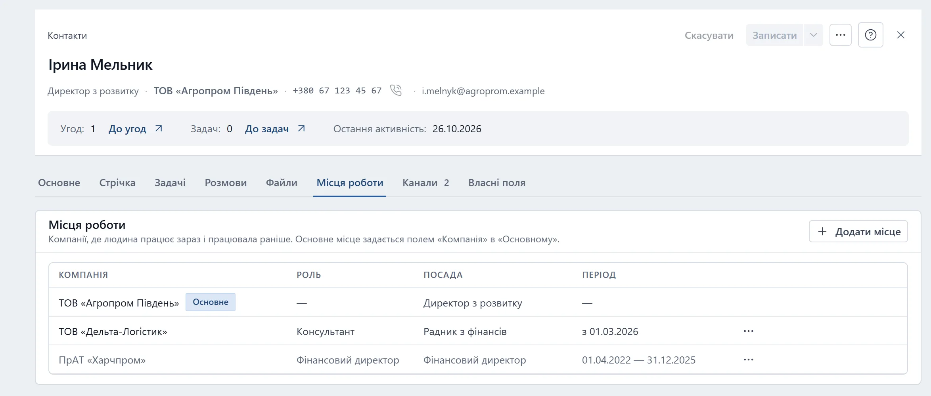Switch to the Основне tab
Image resolution: width=931 pixels, height=396 pixels.
(59, 183)
